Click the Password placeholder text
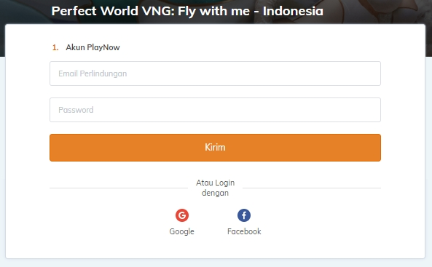 (76, 110)
